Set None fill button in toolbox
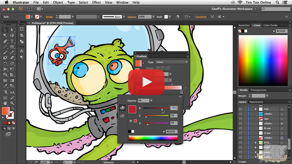 click(x=14, y=123)
